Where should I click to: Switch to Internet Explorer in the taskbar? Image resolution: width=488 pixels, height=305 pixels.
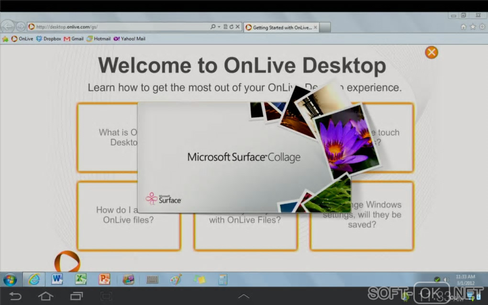tap(33, 280)
